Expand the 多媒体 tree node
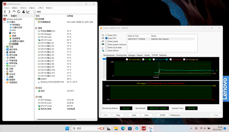 coord(4,58)
